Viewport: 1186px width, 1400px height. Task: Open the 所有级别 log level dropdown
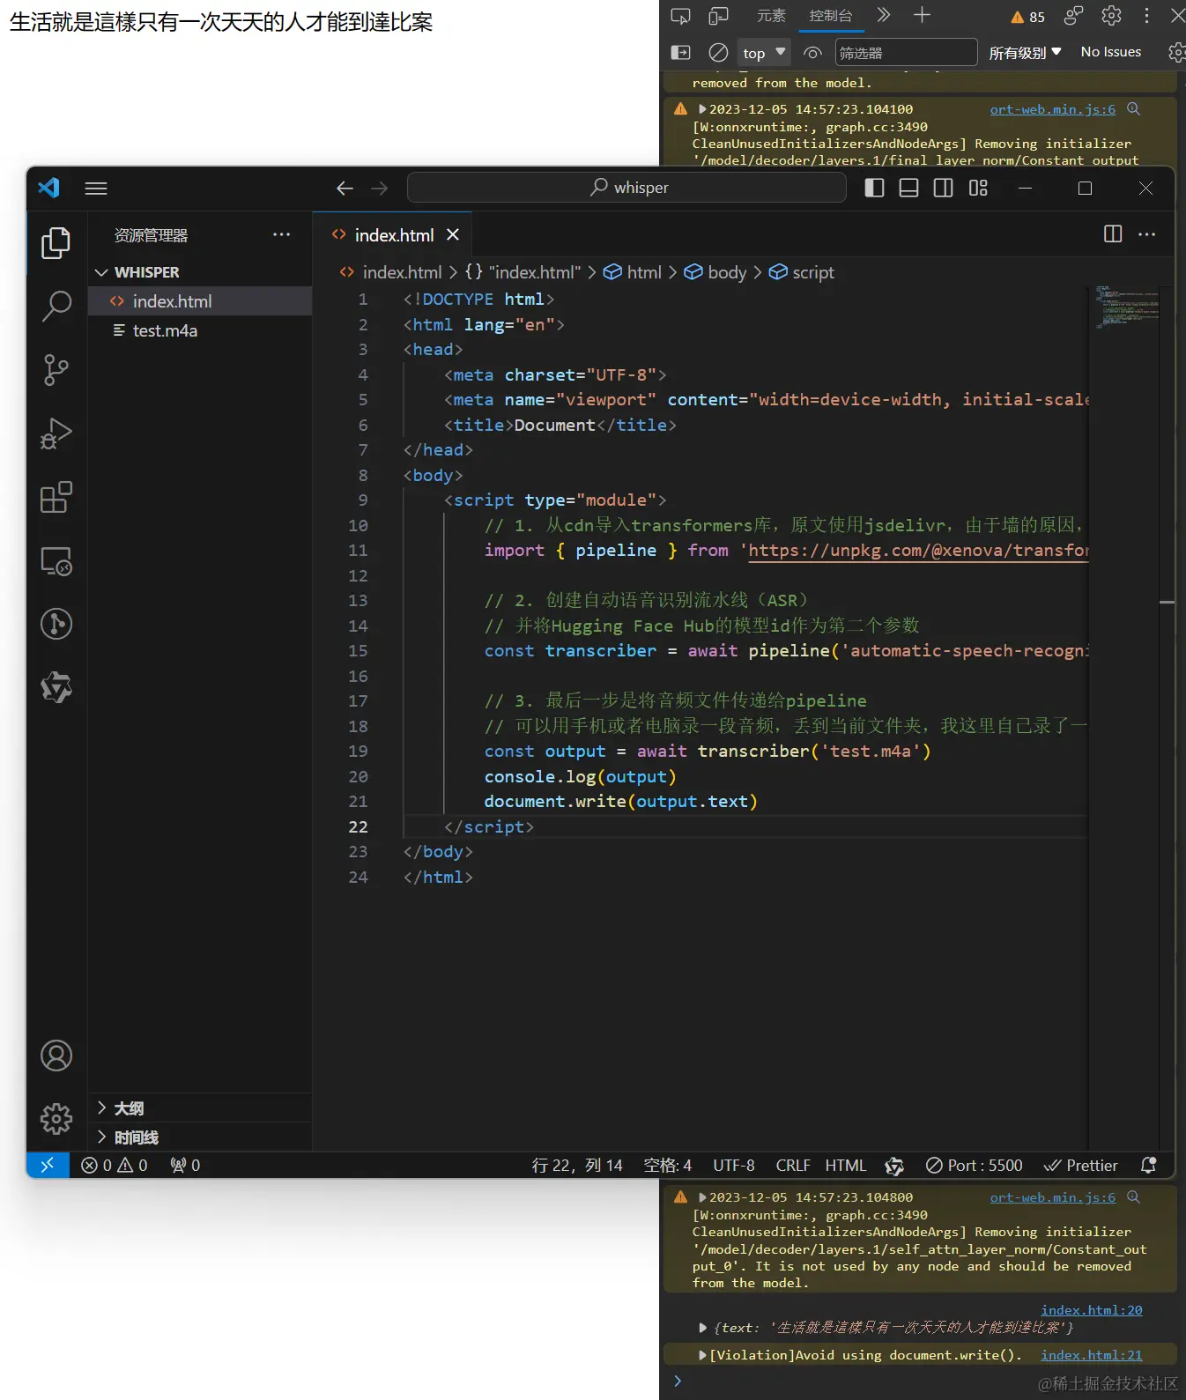point(1025,53)
